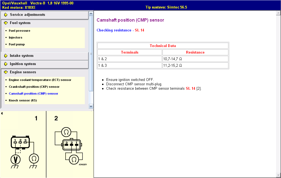This screenshot has height=178, width=281.
Task: Click 'Disconnect CMP sensor multi-plug.' instruction
Action: (x=134, y=84)
